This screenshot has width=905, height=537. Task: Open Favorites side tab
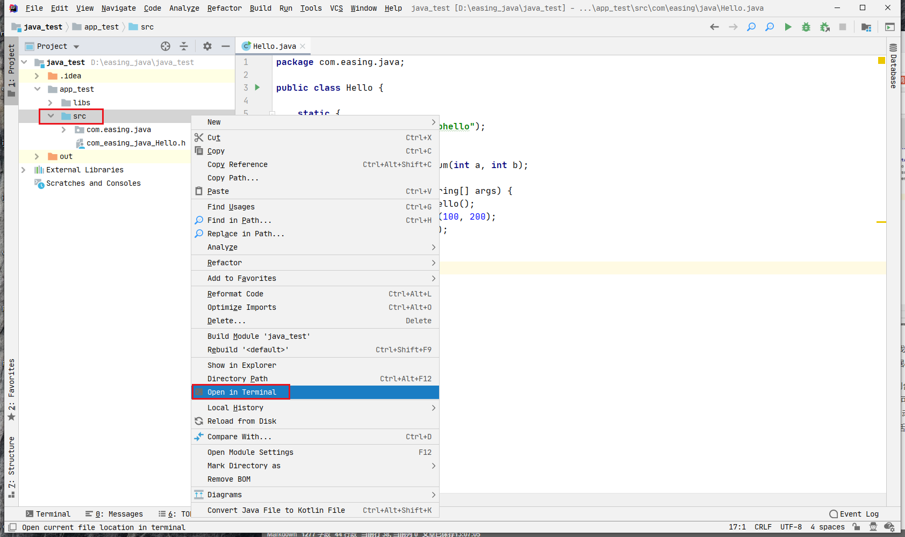11,390
